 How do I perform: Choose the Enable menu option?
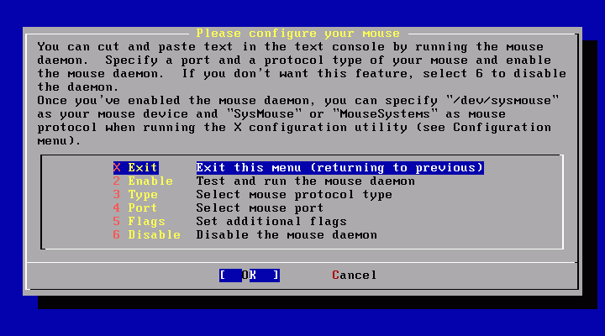264,181
